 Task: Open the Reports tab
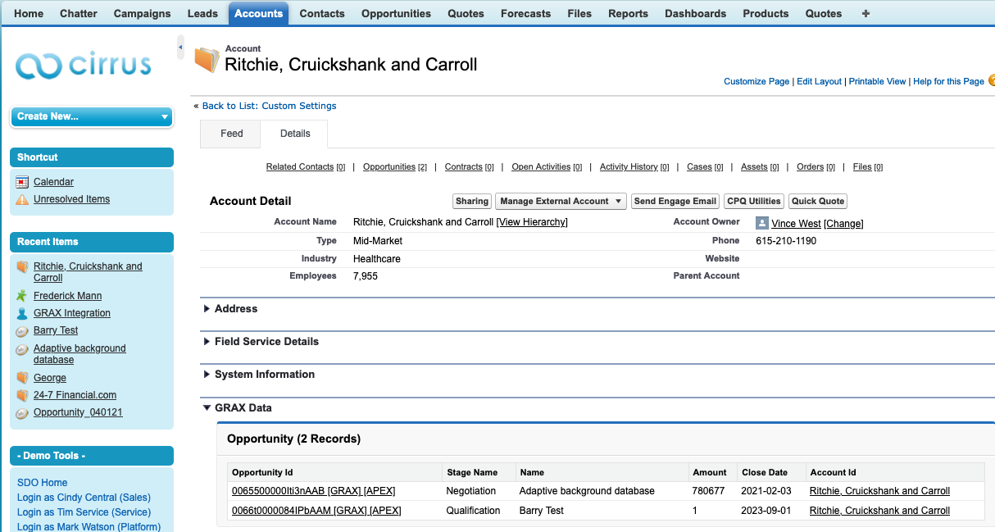click(x=628, y=13)
